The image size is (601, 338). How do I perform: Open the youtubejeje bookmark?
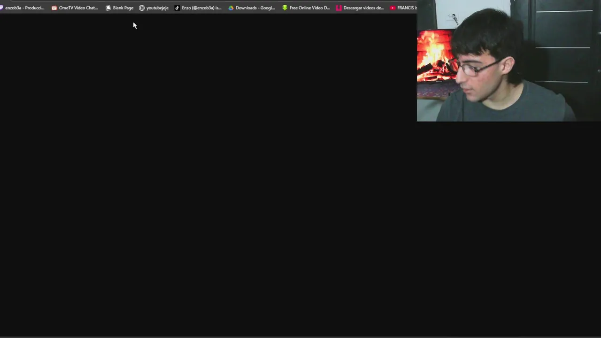[154, 8]
